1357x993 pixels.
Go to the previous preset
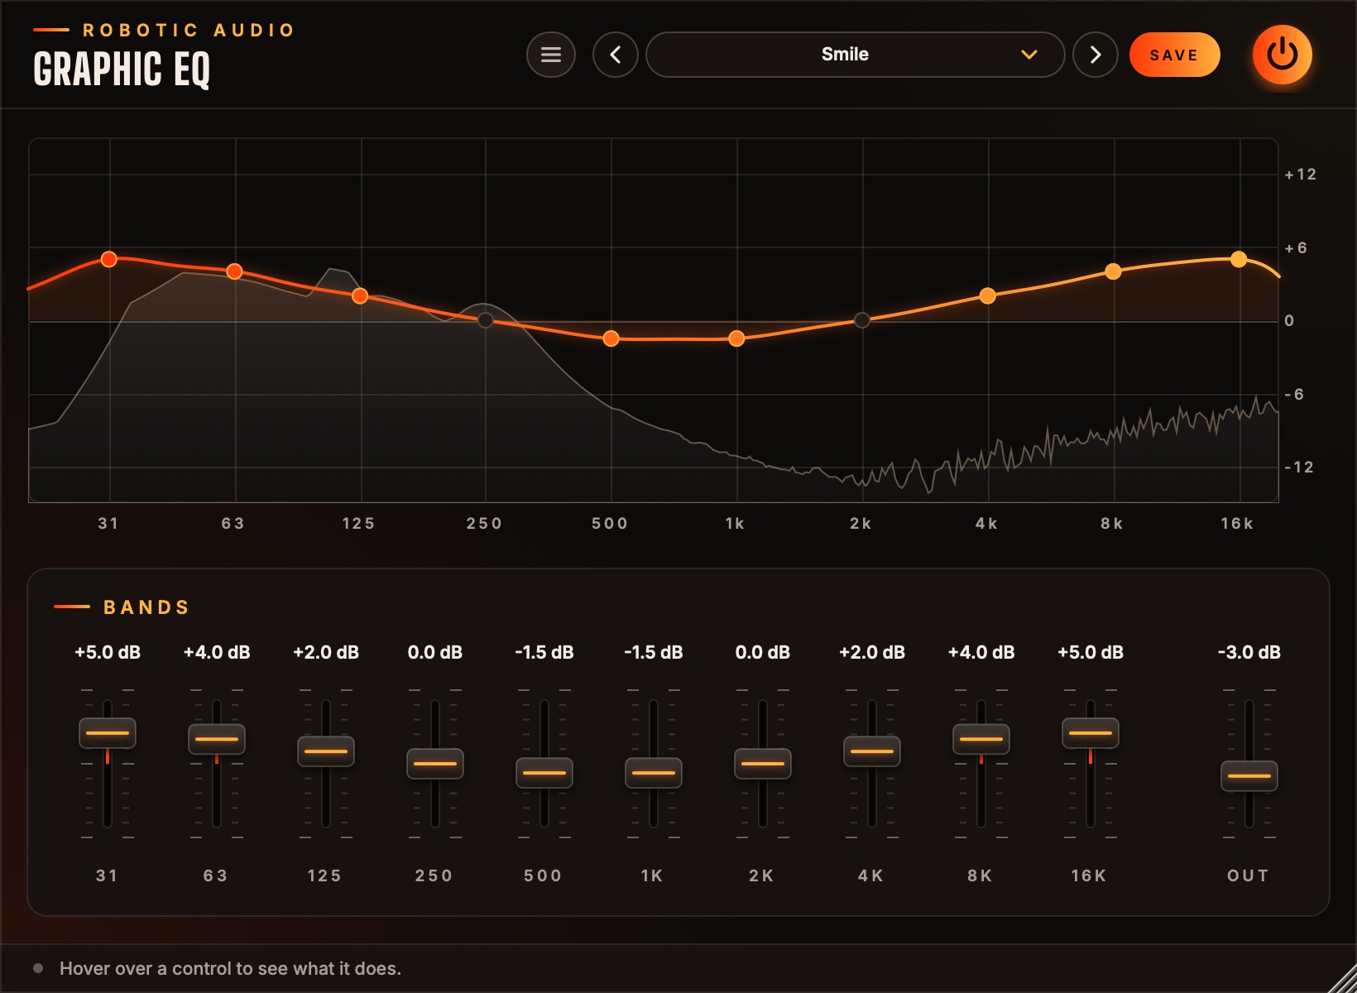[616, 55]
